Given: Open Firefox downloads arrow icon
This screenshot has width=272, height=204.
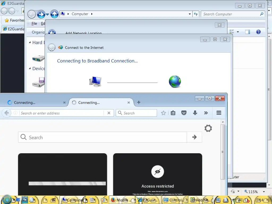Looking at the screenshot, I should [195, 113].
